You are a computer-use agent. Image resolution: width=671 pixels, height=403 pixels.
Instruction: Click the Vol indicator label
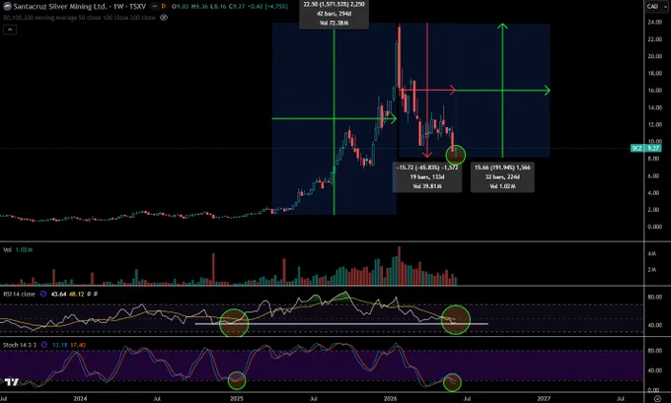pos(7,249)
